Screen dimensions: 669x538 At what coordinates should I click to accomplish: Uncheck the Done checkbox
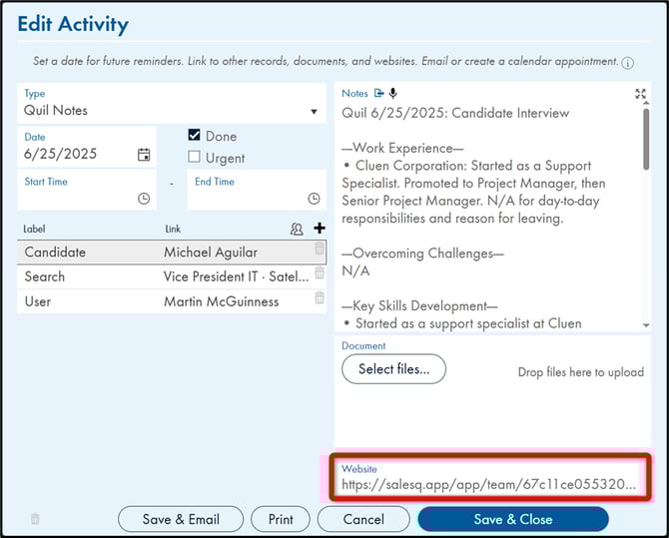coord(195,136)
